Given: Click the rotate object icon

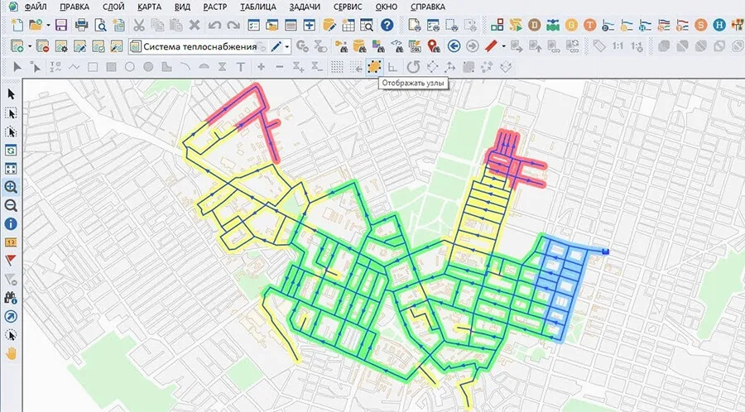Looking at the screenshot, I should click(413, 67).
